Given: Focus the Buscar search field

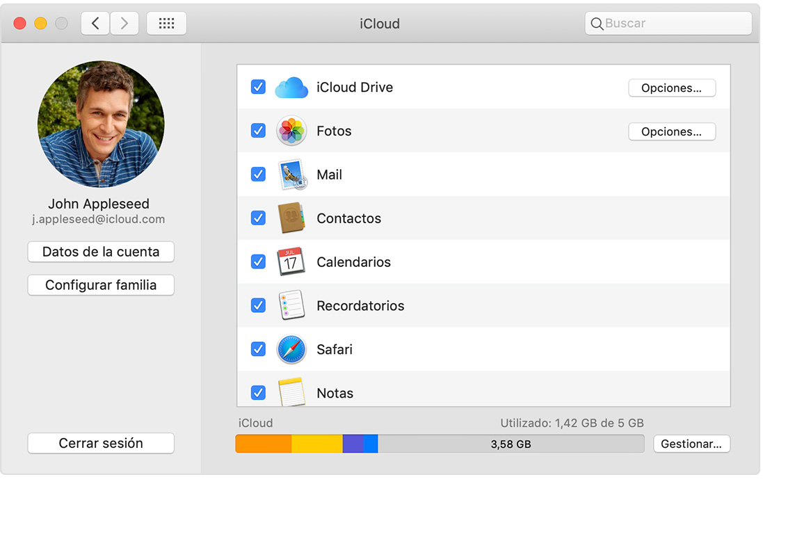Looking at the screenshot, I should coord(668,23).
